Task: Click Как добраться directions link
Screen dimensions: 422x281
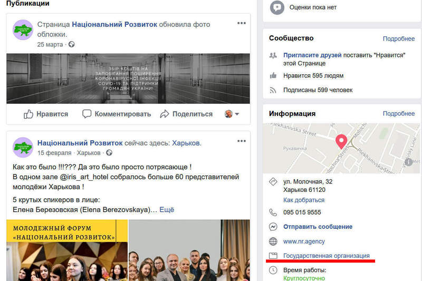Action: [x=304, y=200]
